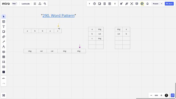Screen dimensions: 176x99
Task: Click the Present button
Action: 155,4
